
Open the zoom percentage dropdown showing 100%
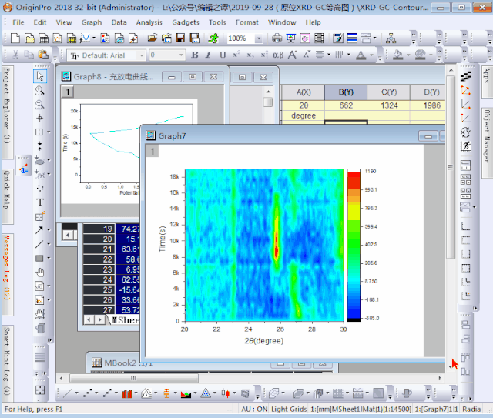pos(242,38)
